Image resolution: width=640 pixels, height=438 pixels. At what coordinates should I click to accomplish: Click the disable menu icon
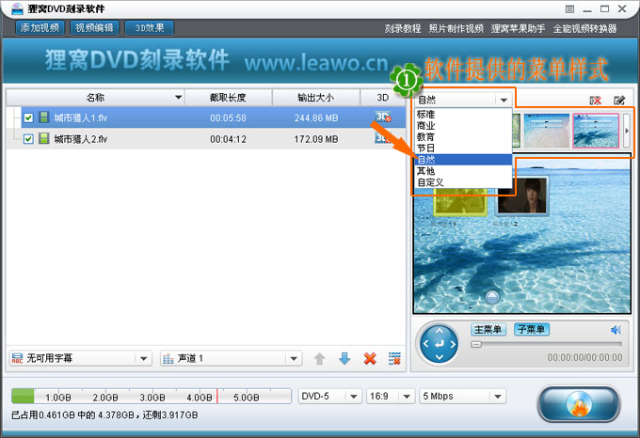(596, 101)
